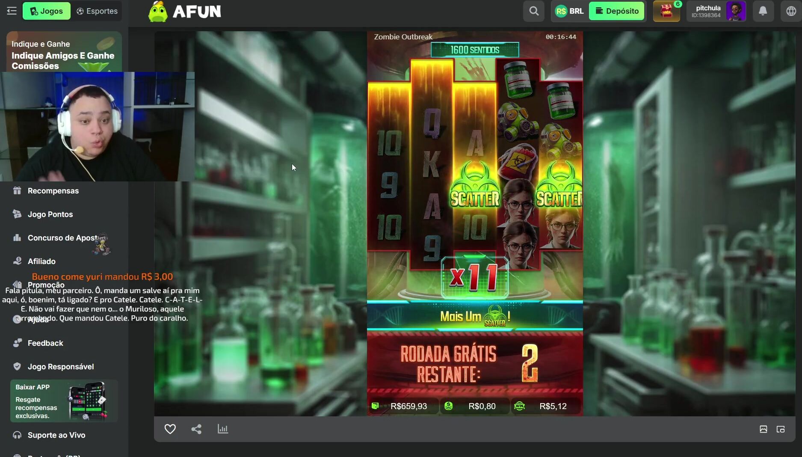Open the AFUN logo home link

[185, 12]
